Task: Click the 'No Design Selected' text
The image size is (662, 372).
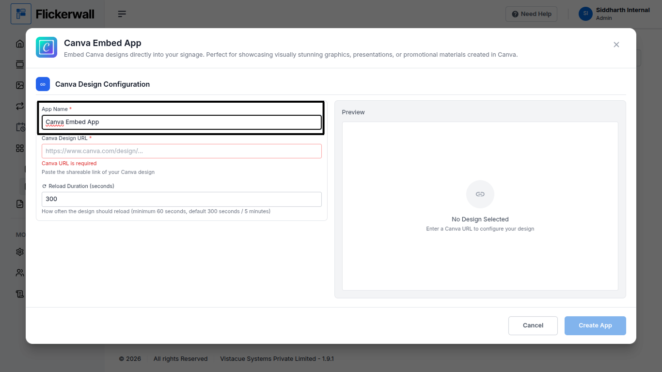Action: click(480, 219)
